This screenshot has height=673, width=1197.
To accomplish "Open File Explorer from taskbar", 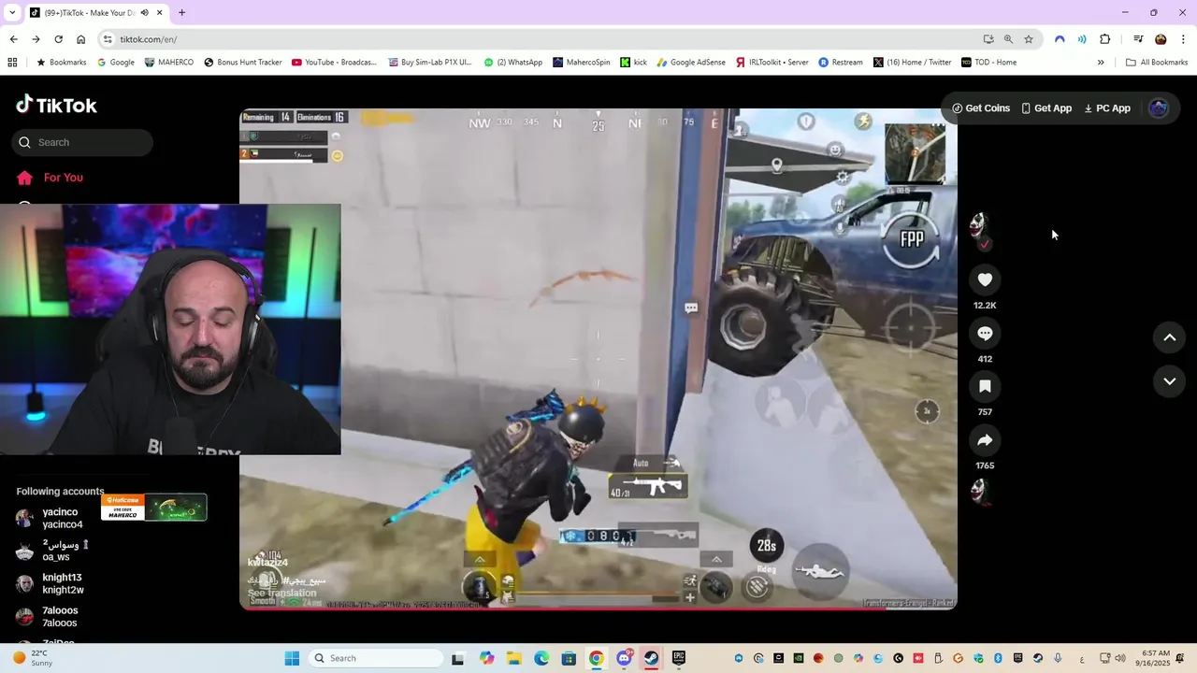I will [514, 658].
